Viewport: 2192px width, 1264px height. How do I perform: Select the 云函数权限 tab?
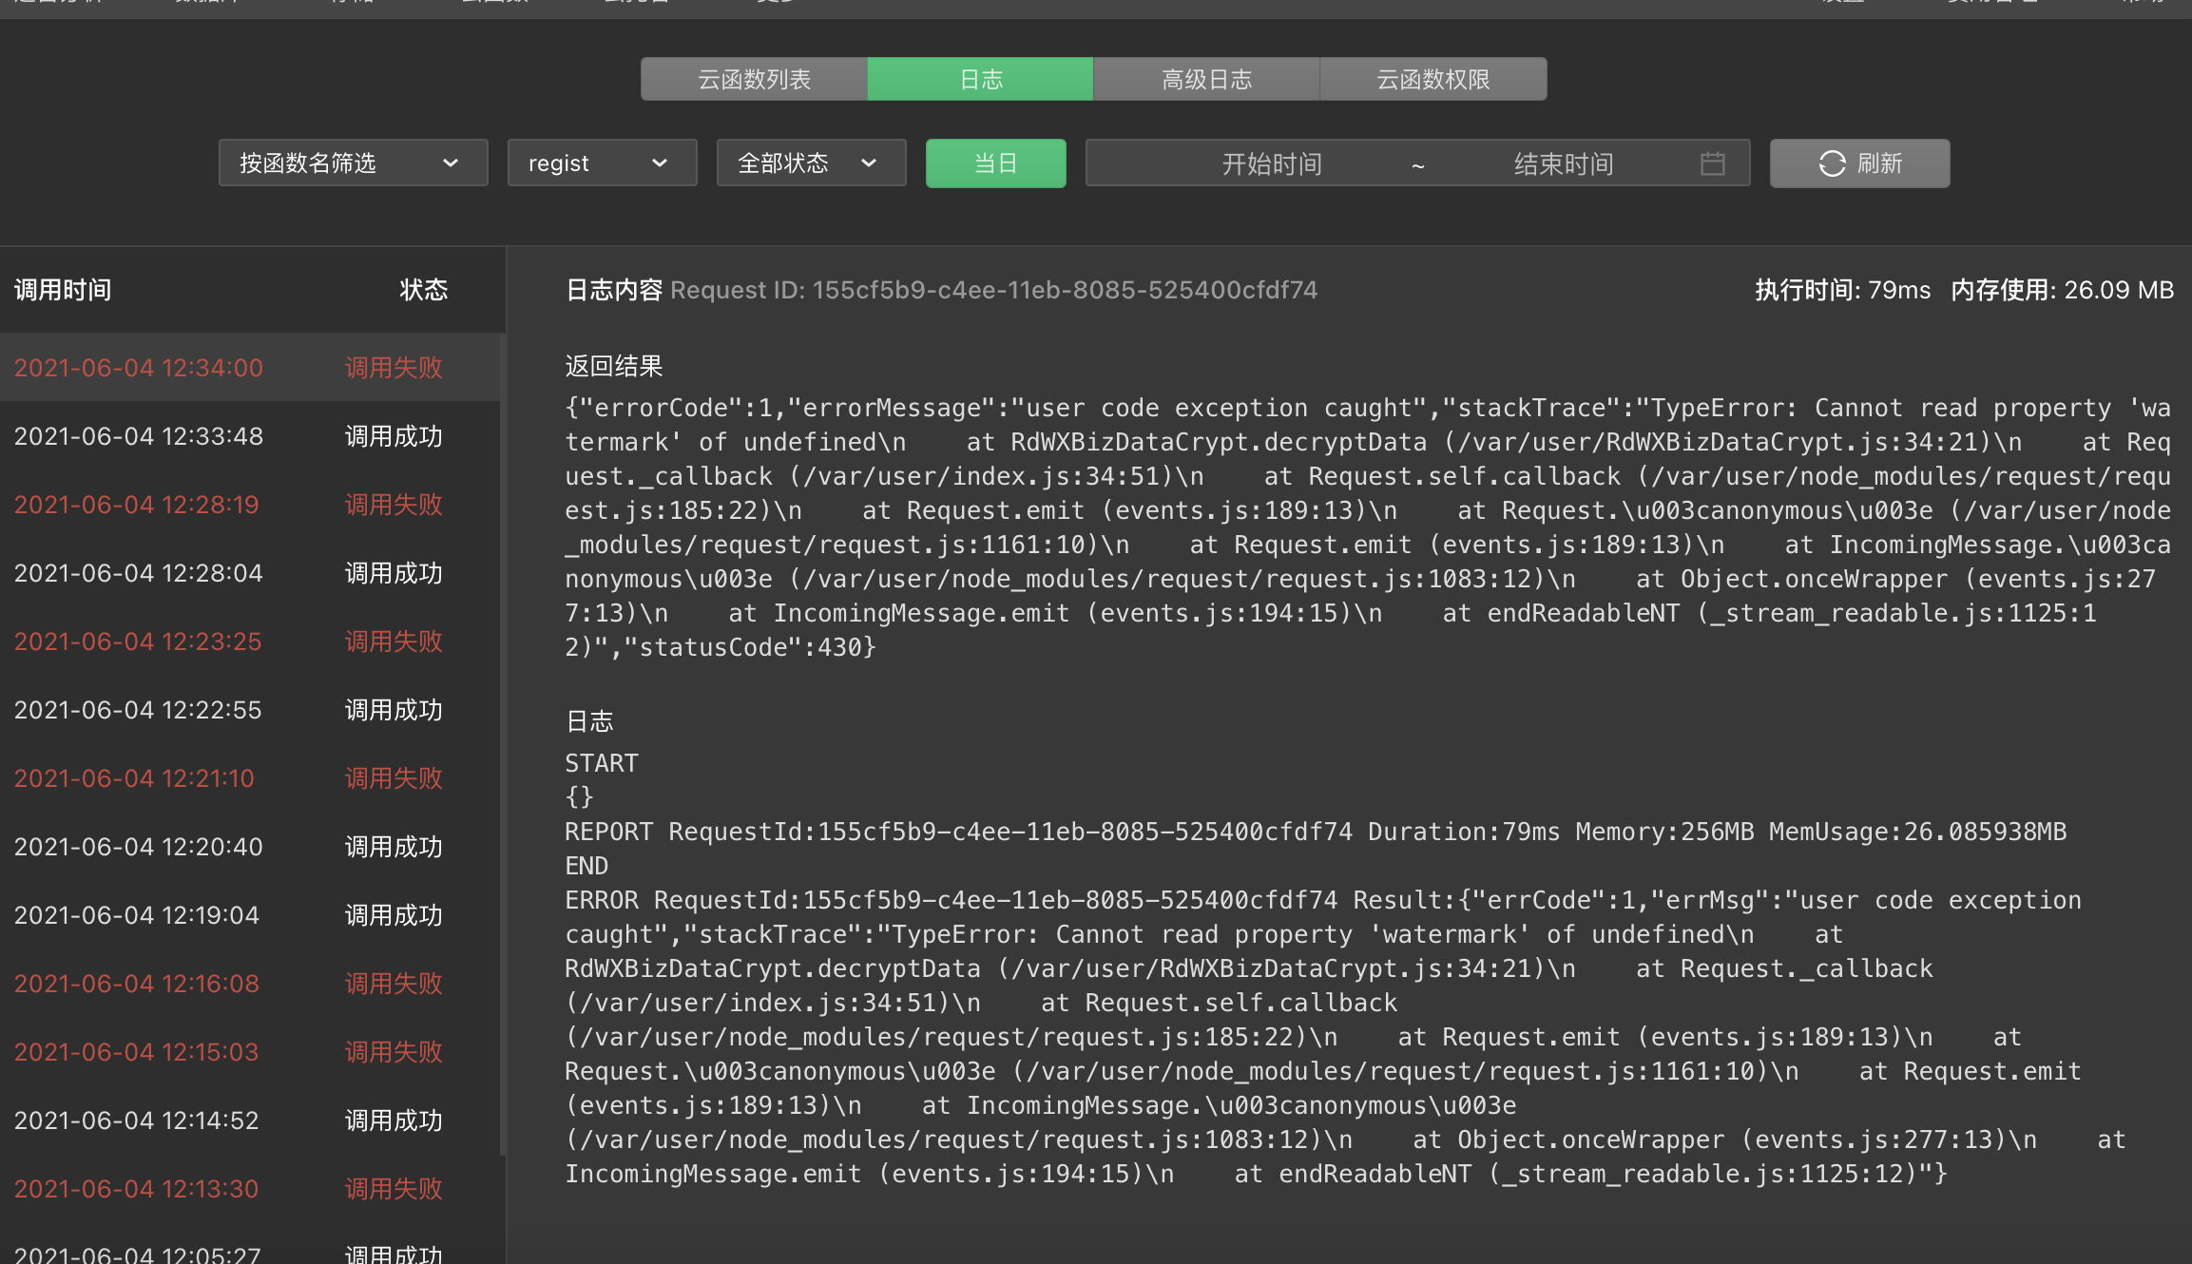(x=1432, y=79)
